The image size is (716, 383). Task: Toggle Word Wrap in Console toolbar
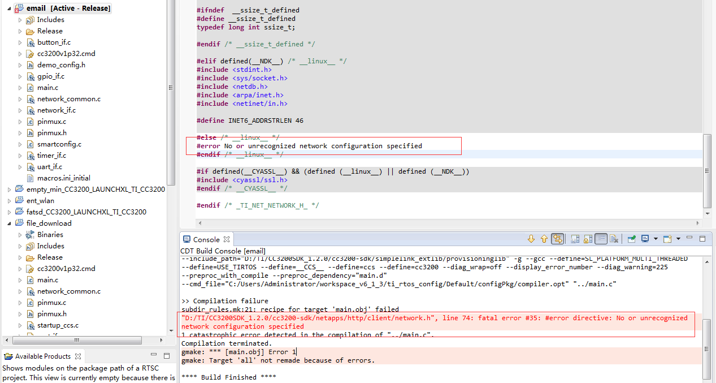point(601,239)
